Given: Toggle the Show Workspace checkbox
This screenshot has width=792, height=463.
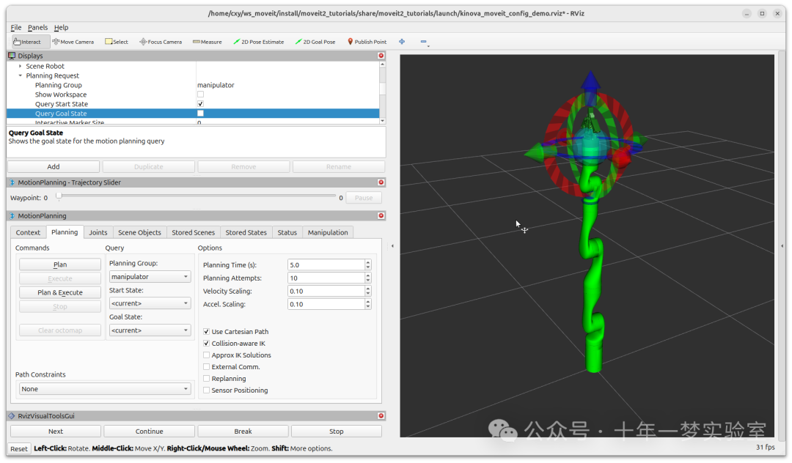Looking at the screenshot, I should (x=200, y=95).
